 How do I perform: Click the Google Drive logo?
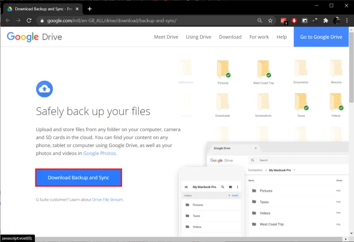(35, 37)
